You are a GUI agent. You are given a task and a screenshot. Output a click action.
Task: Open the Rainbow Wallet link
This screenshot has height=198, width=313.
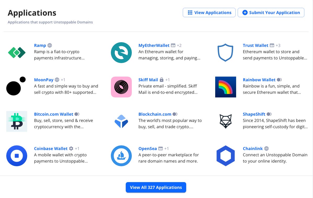259,80
